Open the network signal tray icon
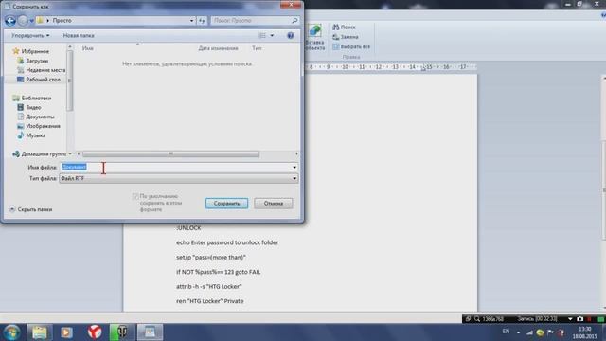This screenshot has width=606, height=341. click(529, 332)
